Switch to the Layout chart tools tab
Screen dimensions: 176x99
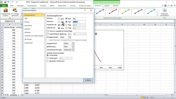[107, 5]
